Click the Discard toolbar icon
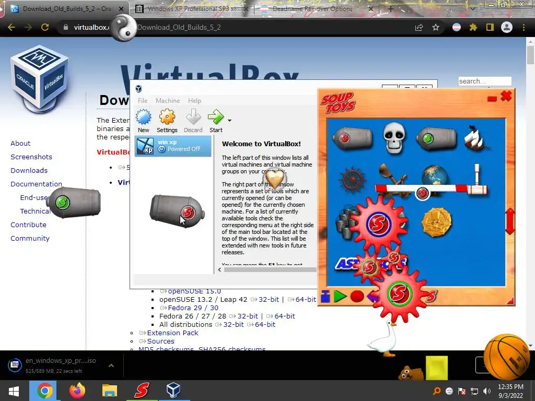Screen dimensions: 535x401 point(193,121)
